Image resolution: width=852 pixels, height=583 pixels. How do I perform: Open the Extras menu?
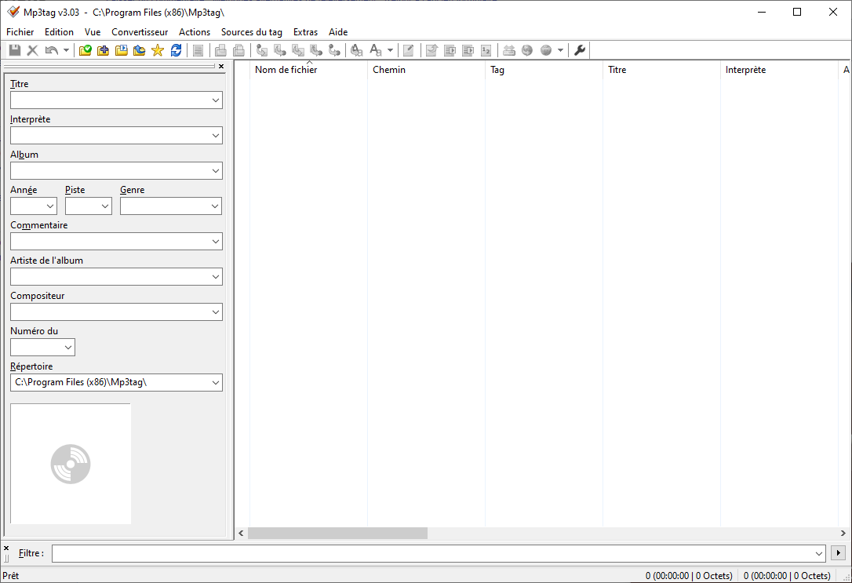pyautogui.click(x=305, y=32)
